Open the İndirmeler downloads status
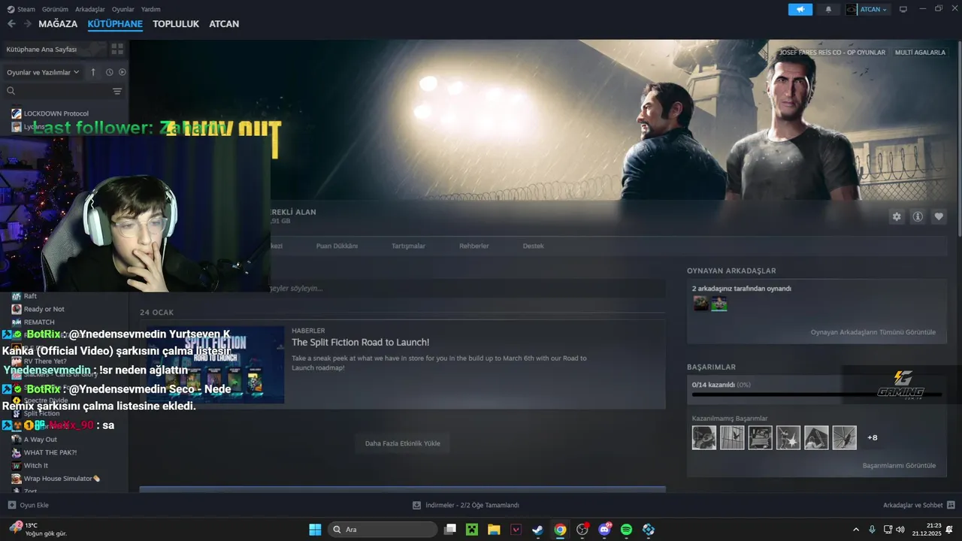The image size is (962, 541). 466,505
